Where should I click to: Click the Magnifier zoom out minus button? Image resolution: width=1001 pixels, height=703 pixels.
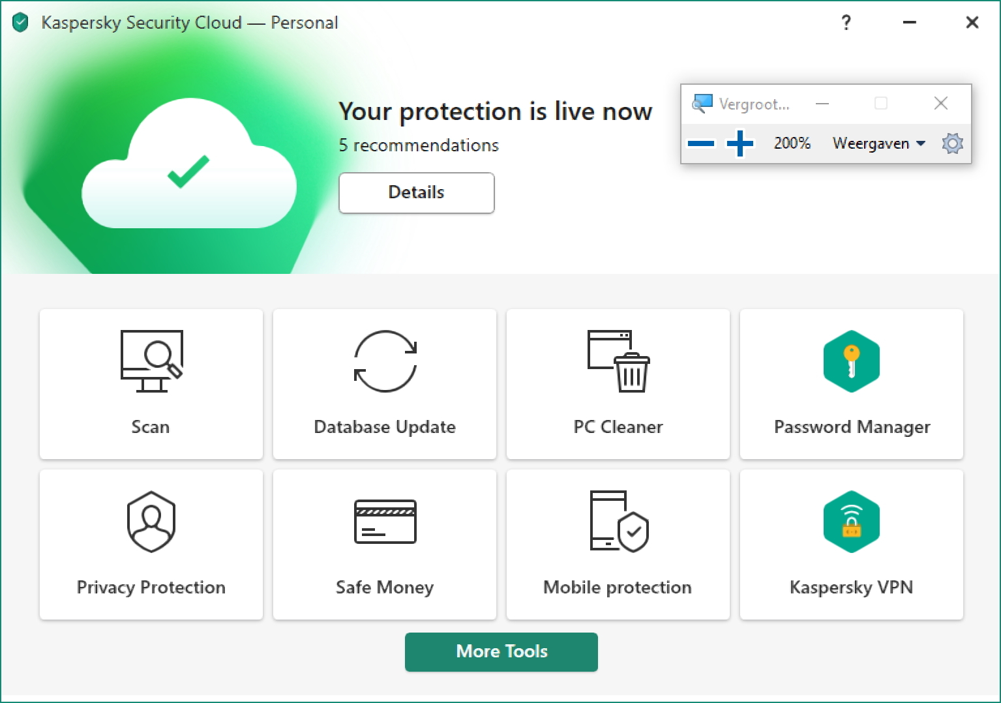click(701, 143)
